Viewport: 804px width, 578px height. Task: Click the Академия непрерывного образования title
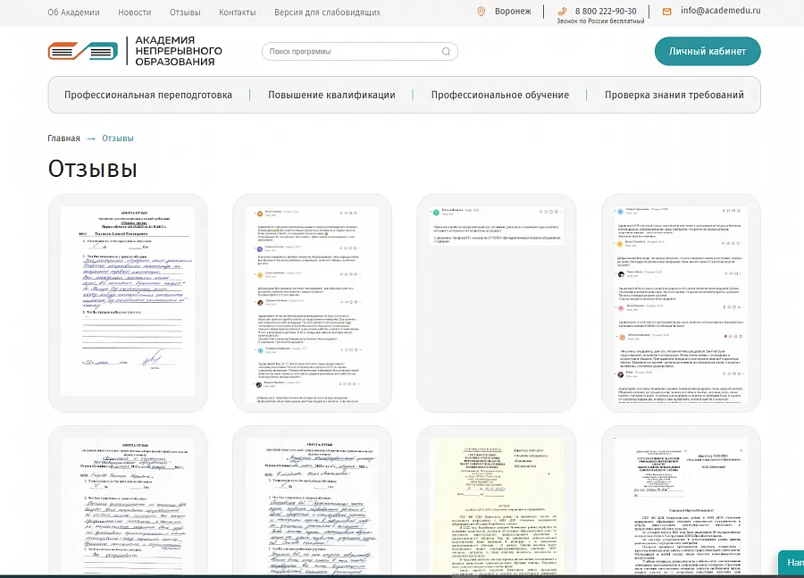tap(179, 51)
